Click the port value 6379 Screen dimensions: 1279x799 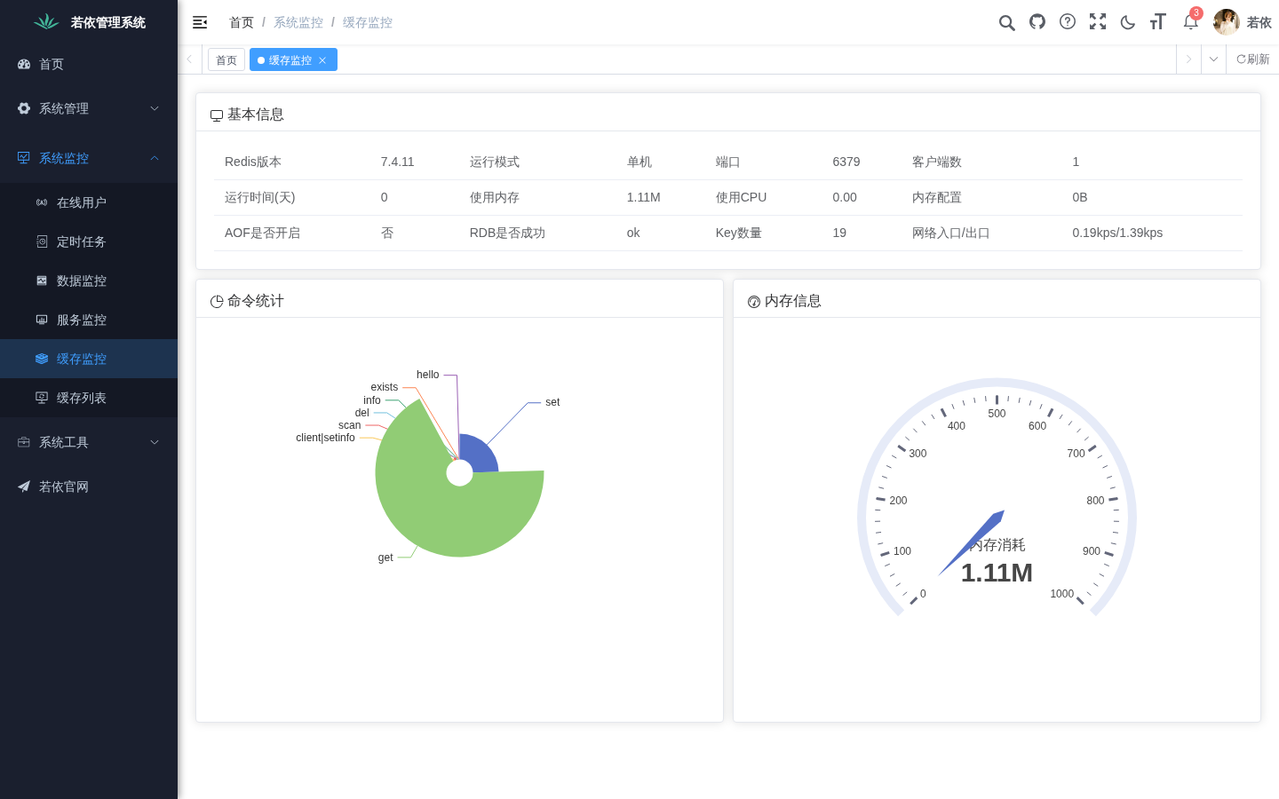click(846, 162)
